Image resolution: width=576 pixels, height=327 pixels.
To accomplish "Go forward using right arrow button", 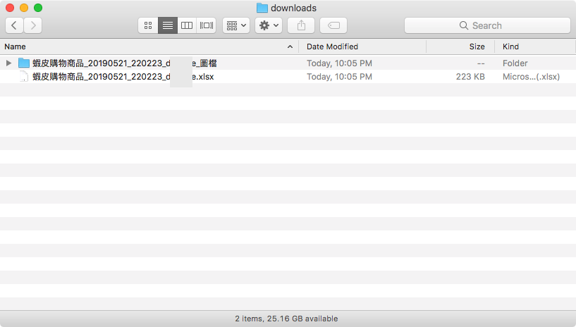I will (32, 25).
